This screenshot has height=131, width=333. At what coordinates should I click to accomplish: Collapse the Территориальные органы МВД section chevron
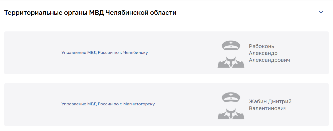321,12
